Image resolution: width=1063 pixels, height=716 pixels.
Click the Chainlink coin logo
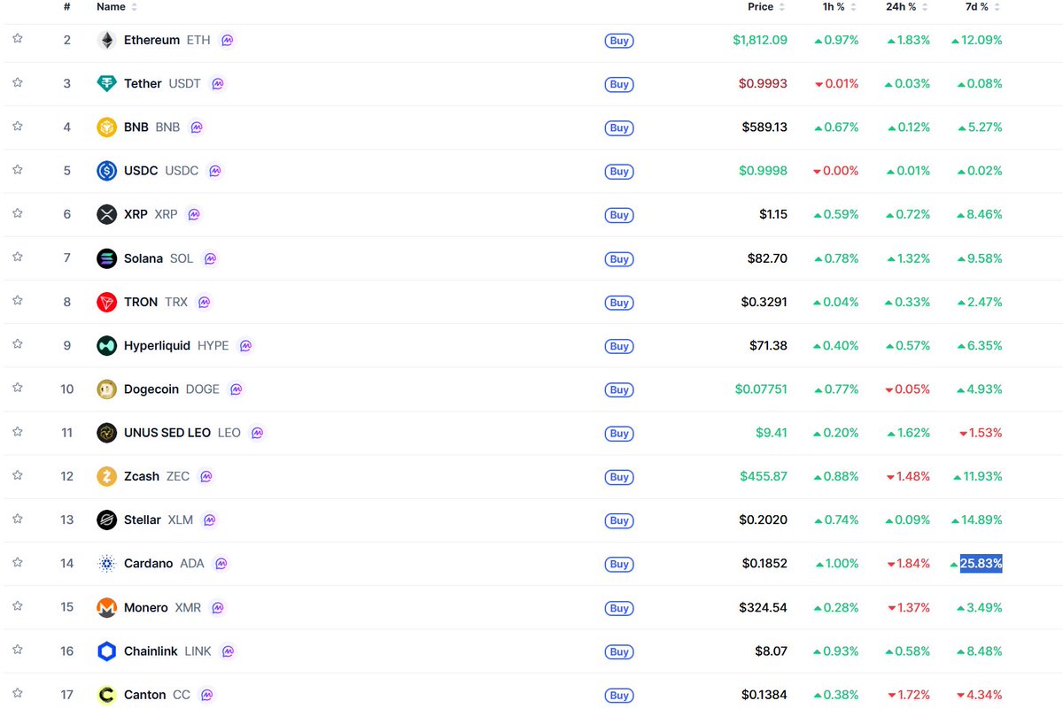point(106,651)
